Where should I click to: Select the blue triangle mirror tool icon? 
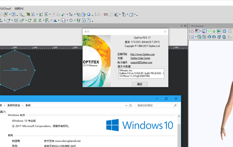[x=55, y=21]
